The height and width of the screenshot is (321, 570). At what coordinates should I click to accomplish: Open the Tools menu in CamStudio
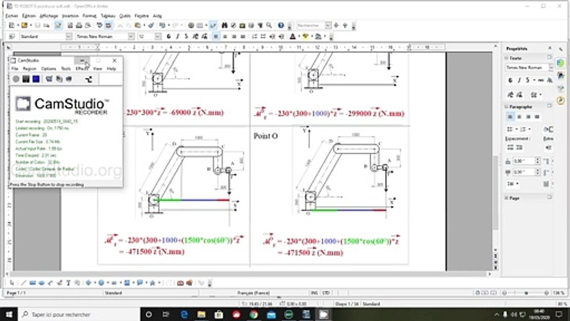coord(66,69)
